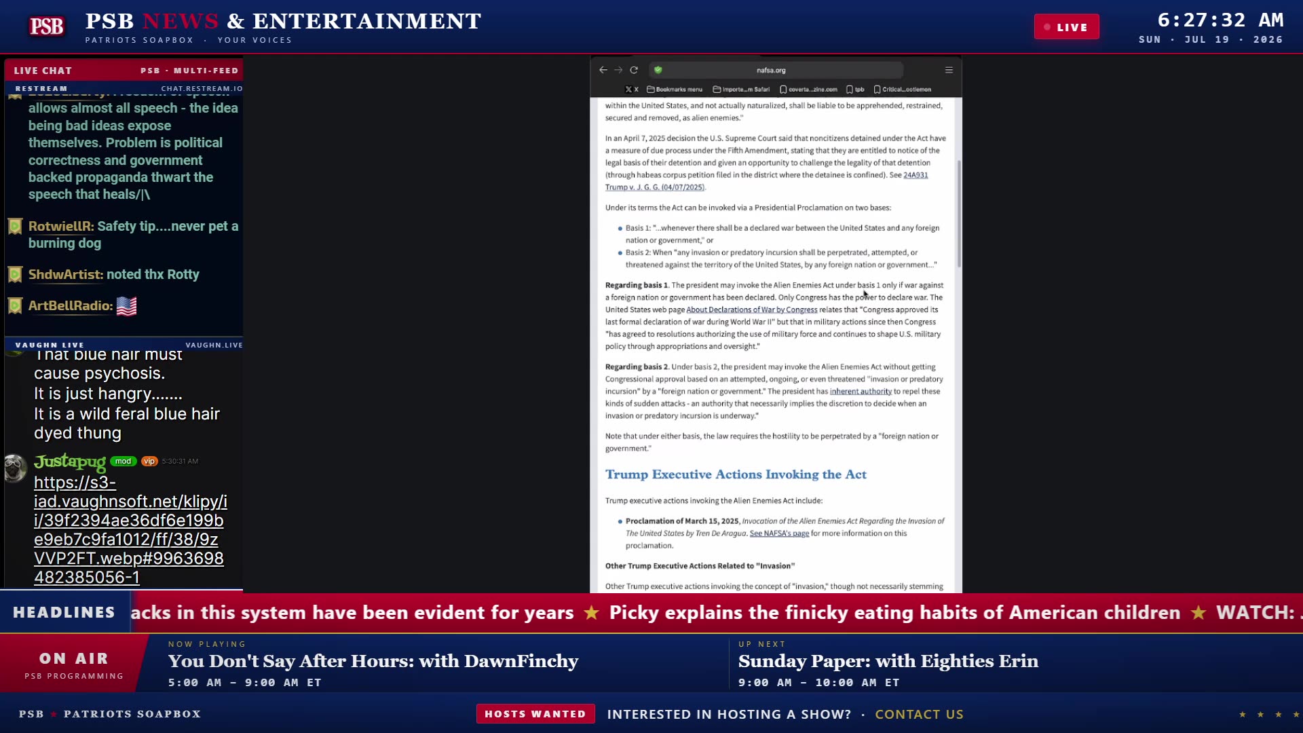The width and height of the screenshot is (1303, 733).
Task: Click the ShdwArtist username in chat
Action: pos(66,274)
